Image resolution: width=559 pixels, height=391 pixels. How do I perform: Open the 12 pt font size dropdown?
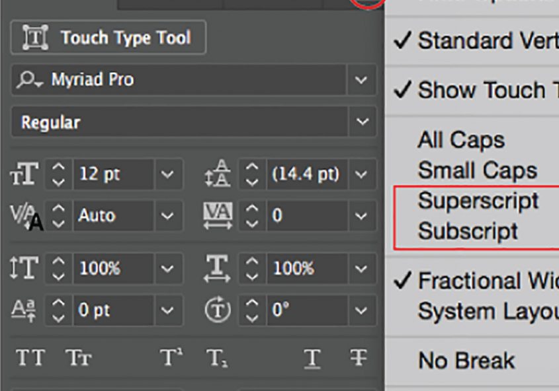coord(167,175)
